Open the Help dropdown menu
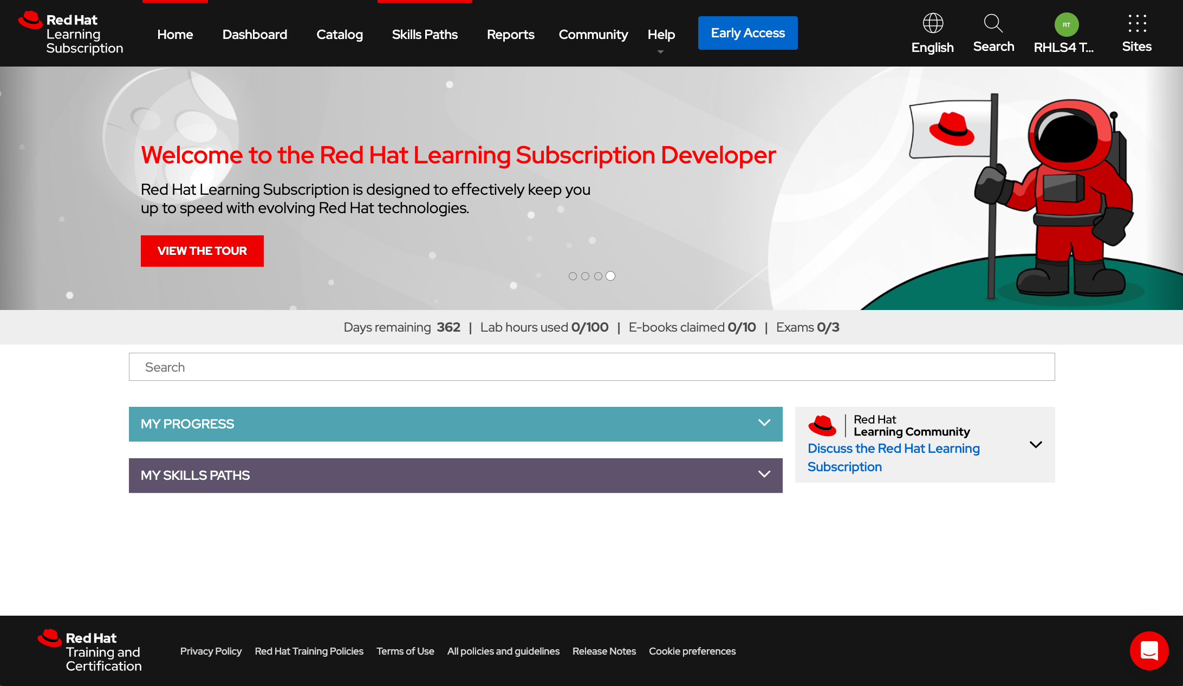Screen dimensions: 1183x686 [661, 34]
